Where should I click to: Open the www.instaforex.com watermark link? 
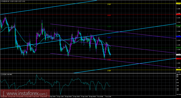[25, 93]
